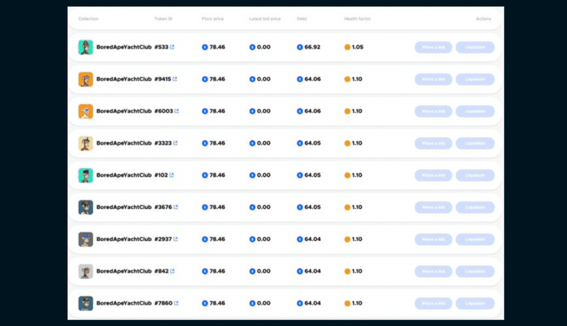This screenshot has height=326, width=567.
Task: Liquidate token #3676
Action: (475, 207)
